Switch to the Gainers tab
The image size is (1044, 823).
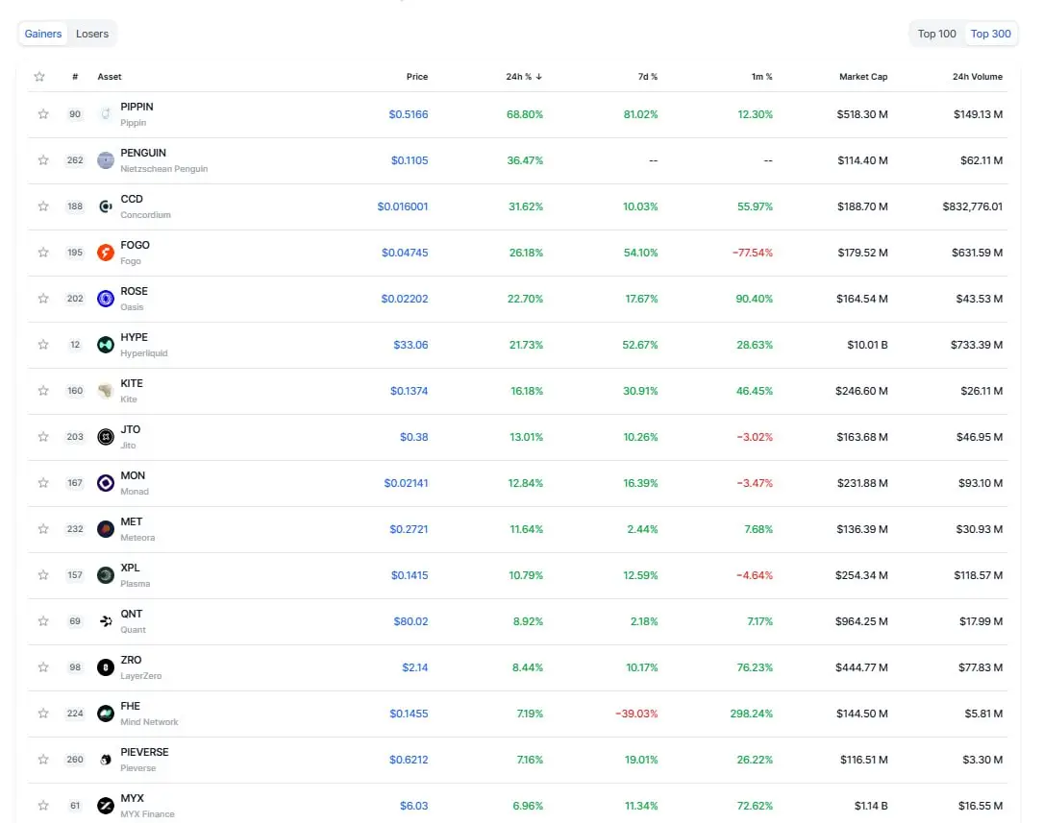pyautogui.click(x=43, y=34)
